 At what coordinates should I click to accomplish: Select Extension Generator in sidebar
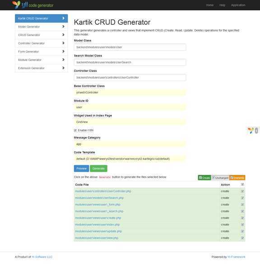tap(42, 68)
